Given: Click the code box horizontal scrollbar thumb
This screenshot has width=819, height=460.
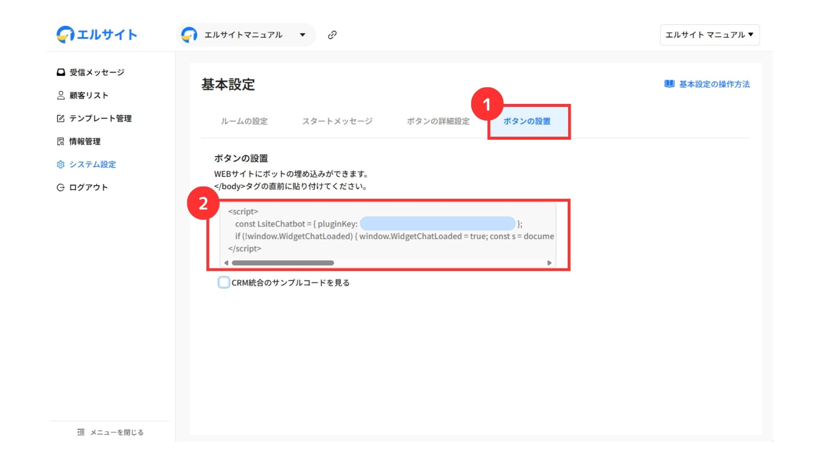Looking at the screenshot, I should (283, 263).
